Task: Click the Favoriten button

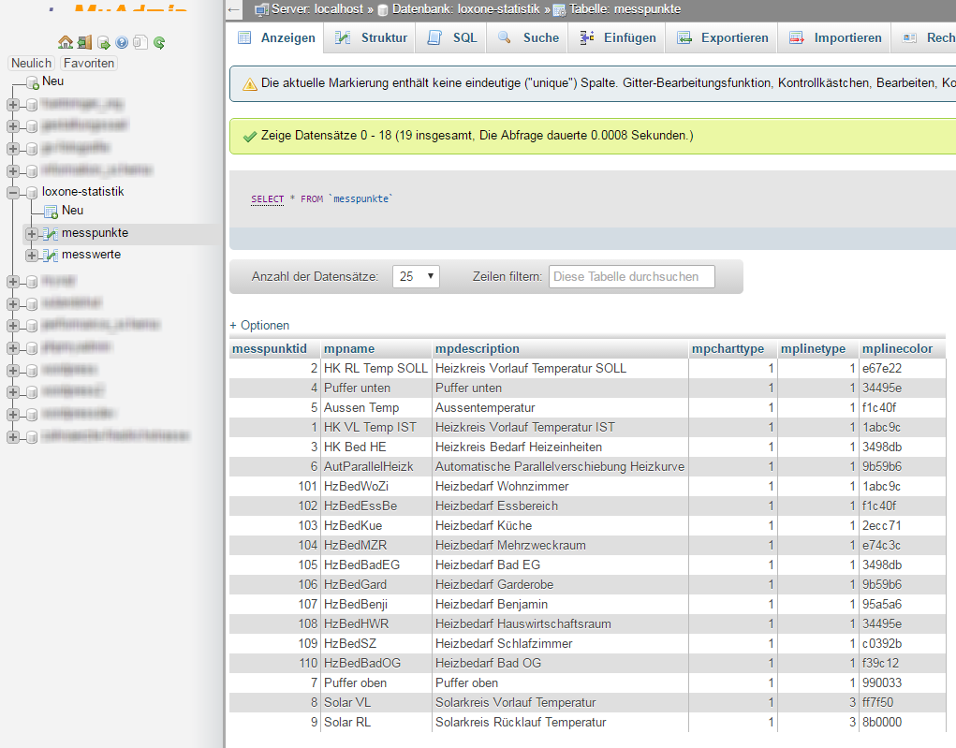Action: (89, 63)
